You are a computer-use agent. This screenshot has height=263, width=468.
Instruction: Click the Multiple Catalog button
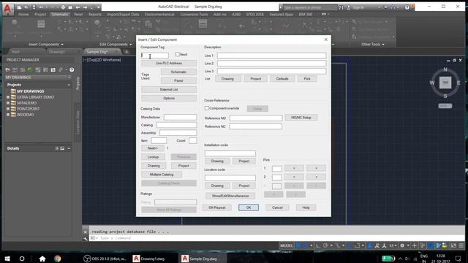(x=162, y=175)
